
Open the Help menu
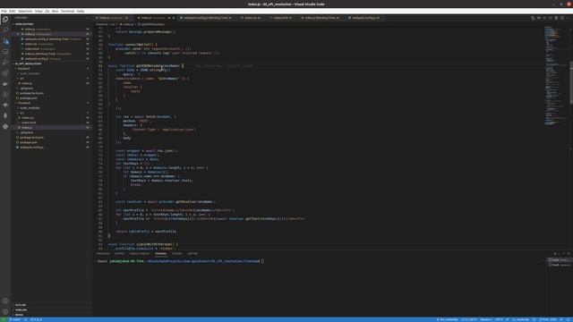[x=81, y=12]
